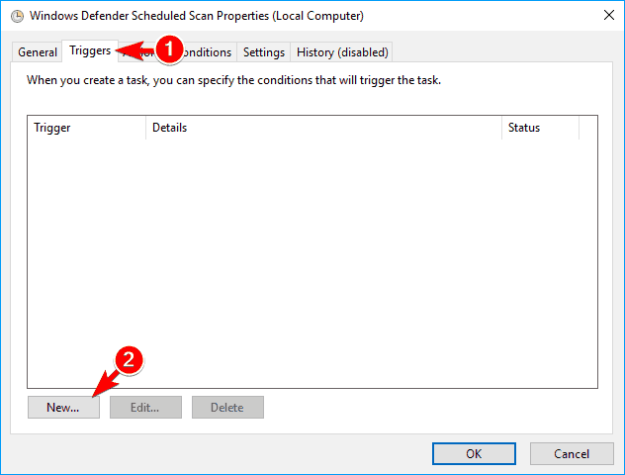Click the red number 1 annotation badge

pyautogui.click(x=170, y=47)
